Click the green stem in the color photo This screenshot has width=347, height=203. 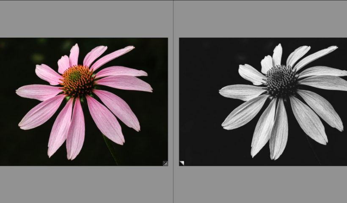(x=112, y=151)
